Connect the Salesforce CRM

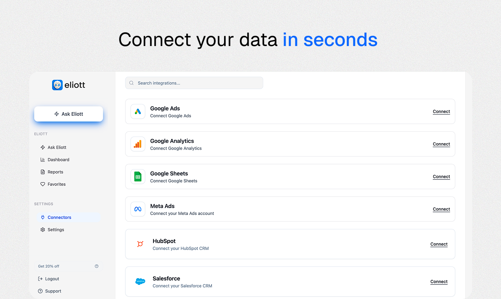tap(439, 281)
